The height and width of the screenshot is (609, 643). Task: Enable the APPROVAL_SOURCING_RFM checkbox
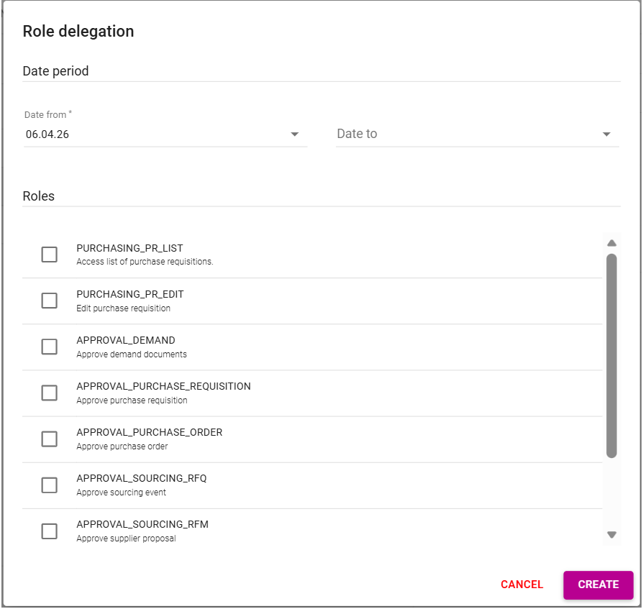tap(49, 531)
